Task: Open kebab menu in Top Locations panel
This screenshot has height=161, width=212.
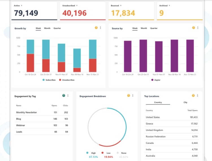Action: 197,96
